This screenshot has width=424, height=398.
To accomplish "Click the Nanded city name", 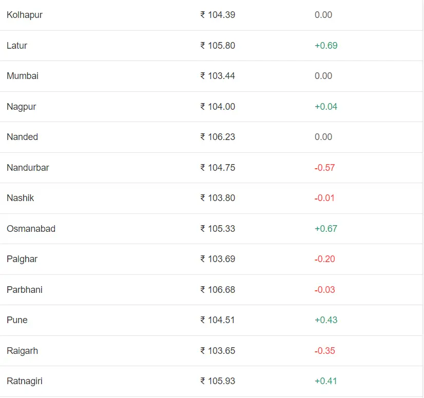I will pyautogui.click(x=22, y=137).
